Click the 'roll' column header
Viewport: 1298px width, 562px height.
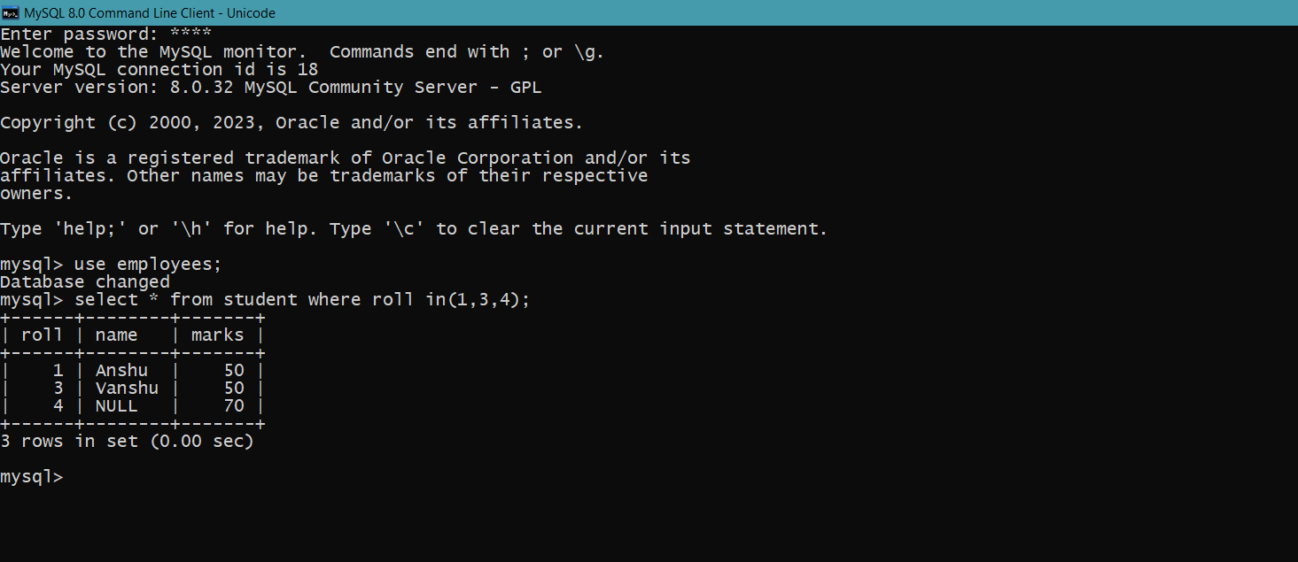point(42,335)
